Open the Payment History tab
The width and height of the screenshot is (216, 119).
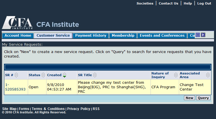[x=91, y=36]
